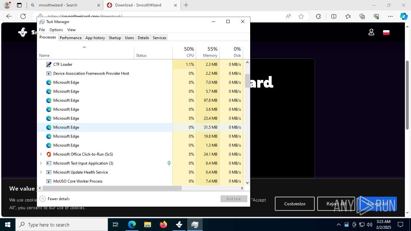Viewport: 411px width, 231px height.
Task: Open the Windows Start menu
Action: tap(8, 225)
